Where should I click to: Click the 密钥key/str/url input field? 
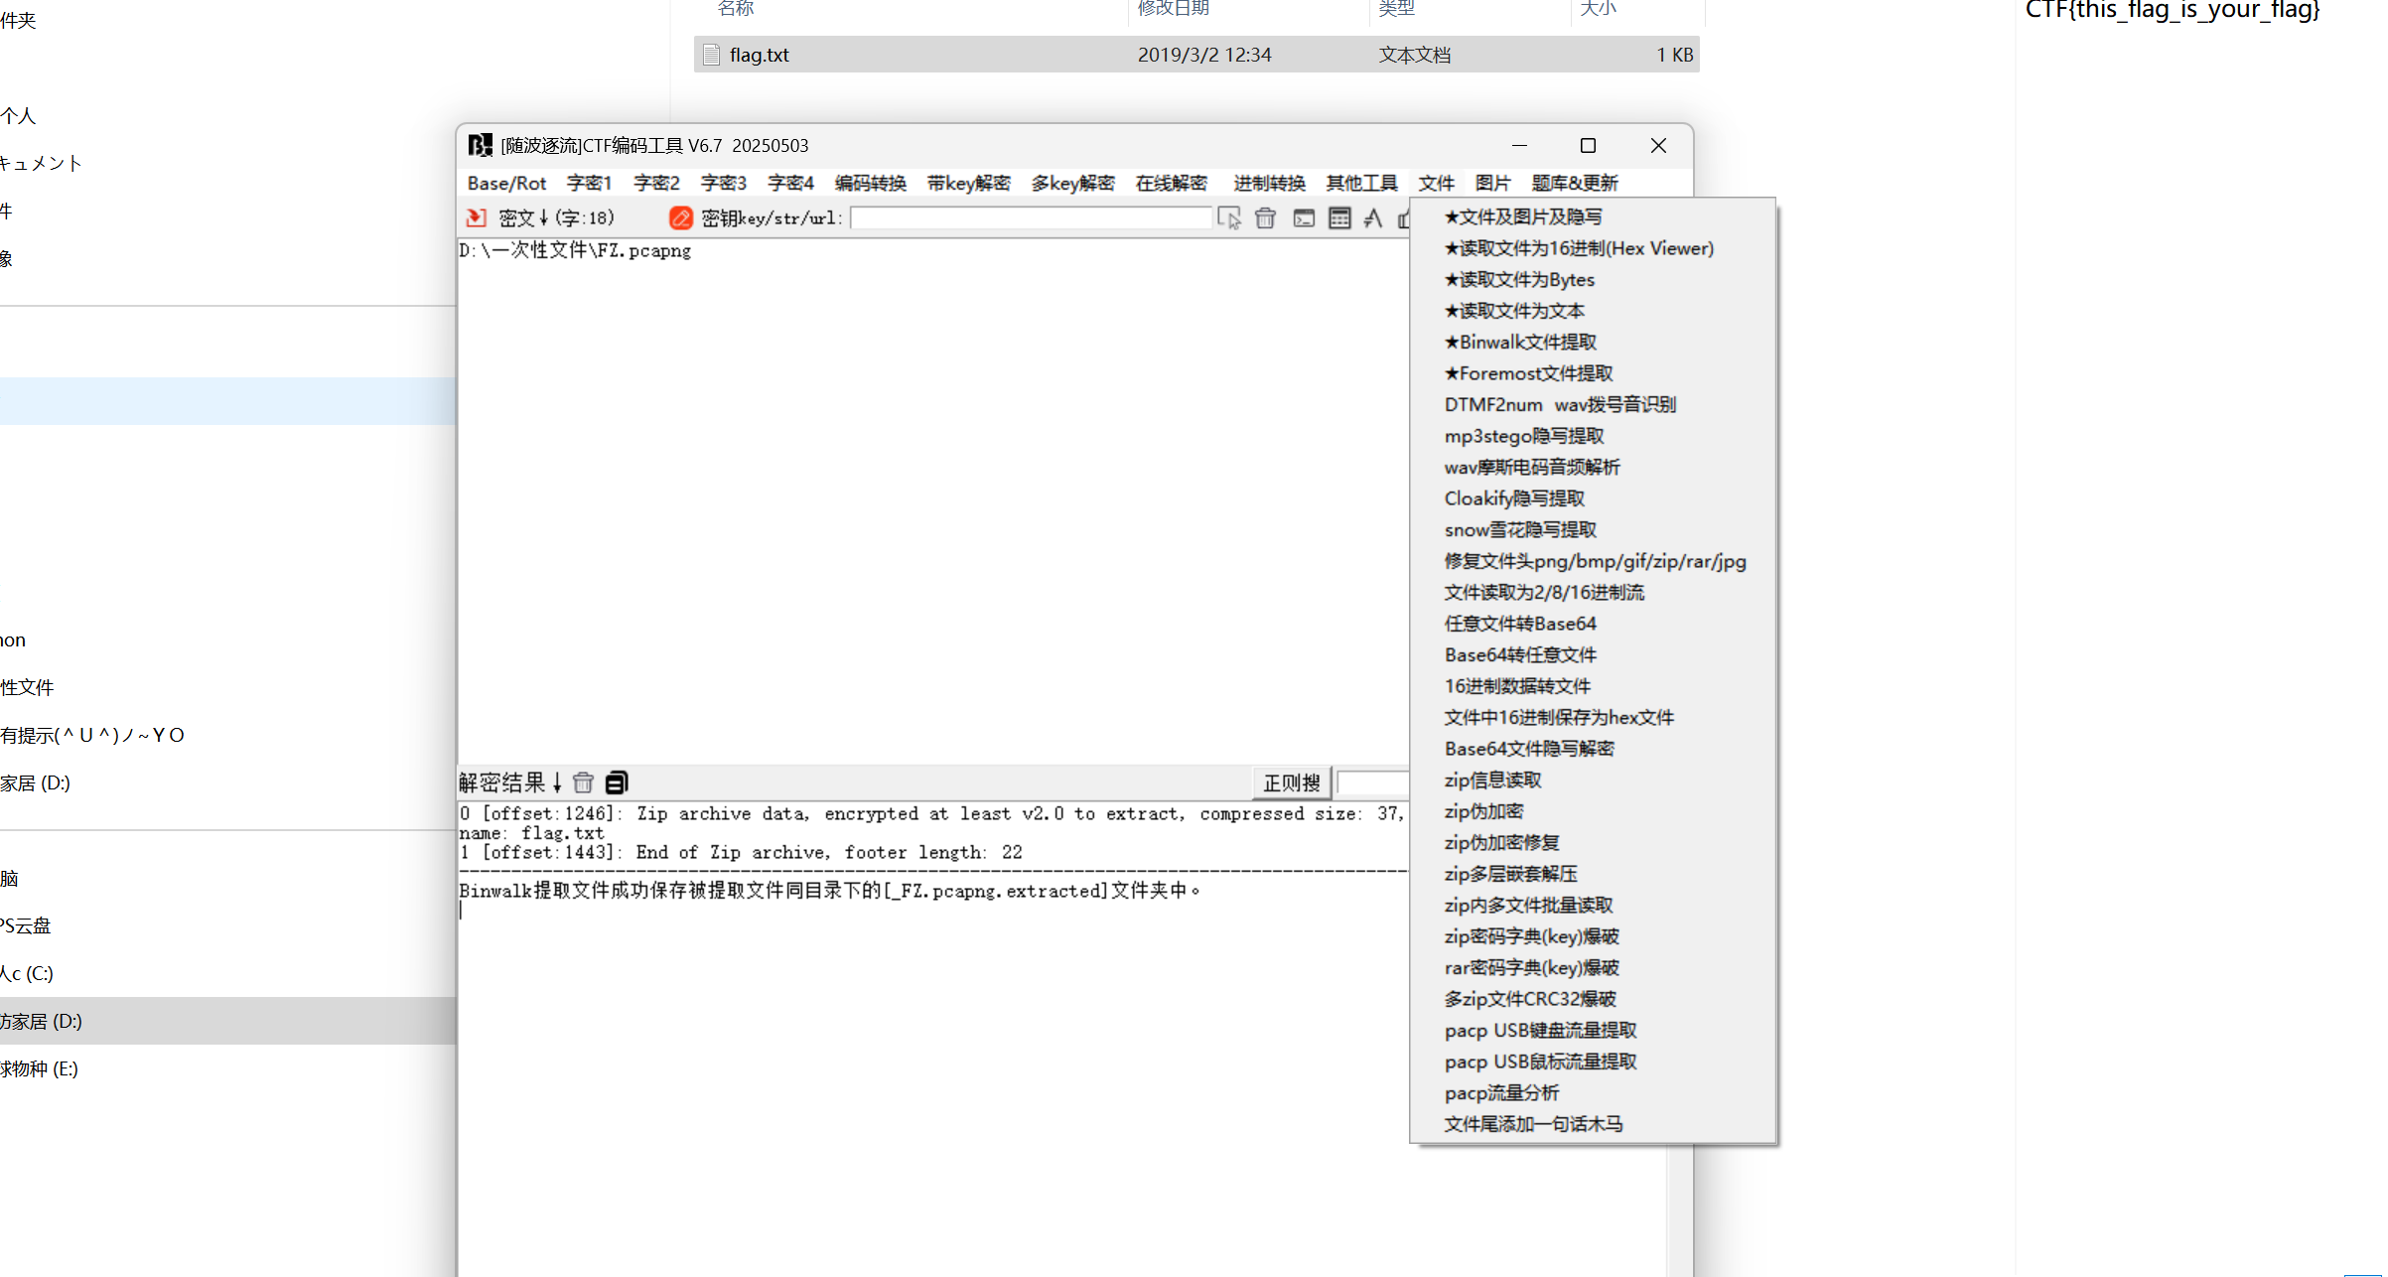(x=1031, y=217)
